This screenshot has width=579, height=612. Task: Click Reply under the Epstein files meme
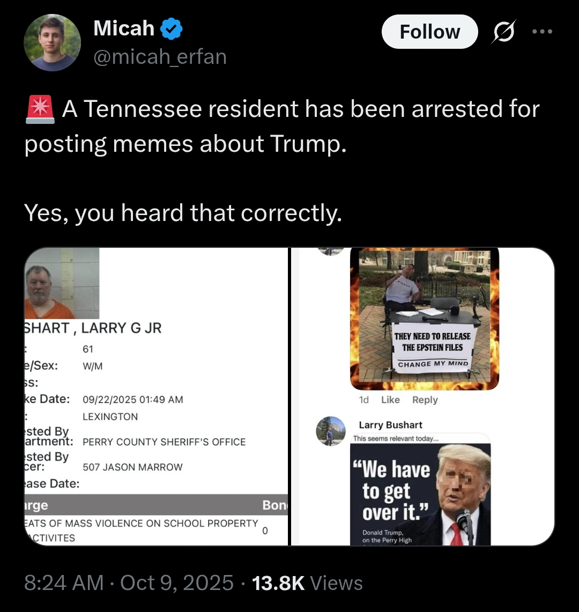point(425,400)
